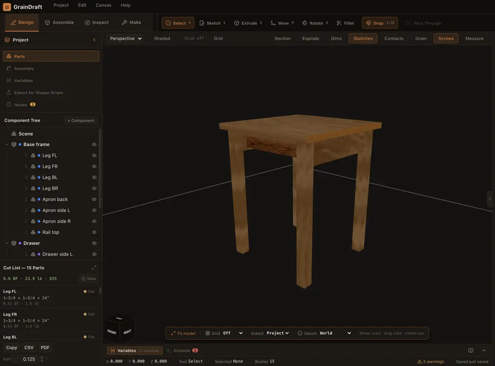Screen dimensions: 495x366
Task: Open the Edit menu
Action: coord(82,5)
